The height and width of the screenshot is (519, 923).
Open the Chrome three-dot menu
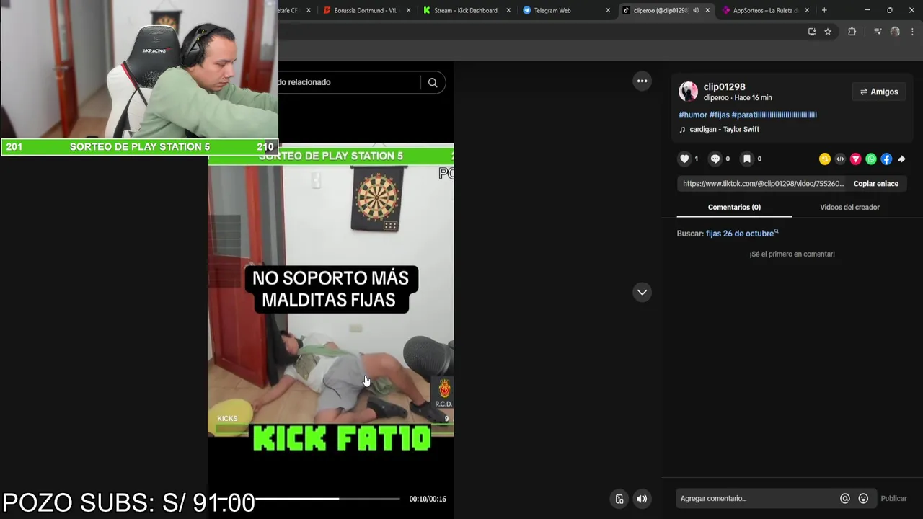tap(912, 32)
